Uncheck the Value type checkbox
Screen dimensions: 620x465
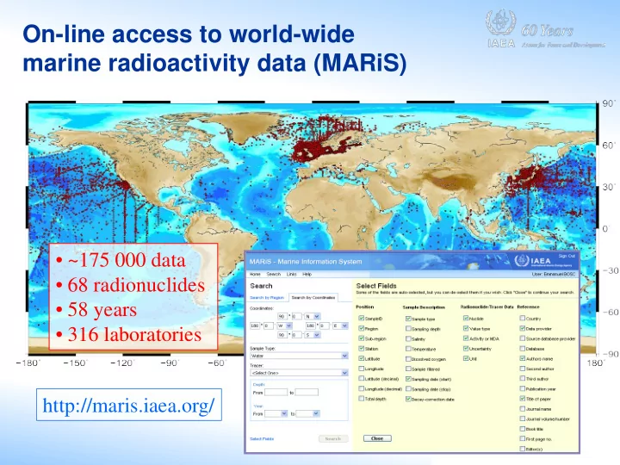pyautogui.click(x=466, y=328)
